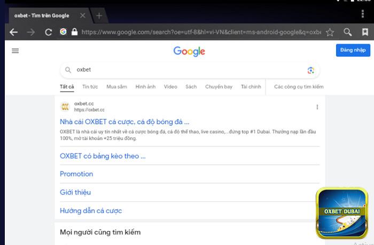The height and width of the screenshot is (245, 374).
Task: Open the OXBET có bảng kèo theo link
Action: 103,156
